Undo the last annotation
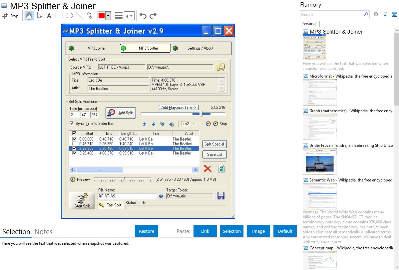The image size is (399, 270). pyautogui.click(x=143, y=16)
